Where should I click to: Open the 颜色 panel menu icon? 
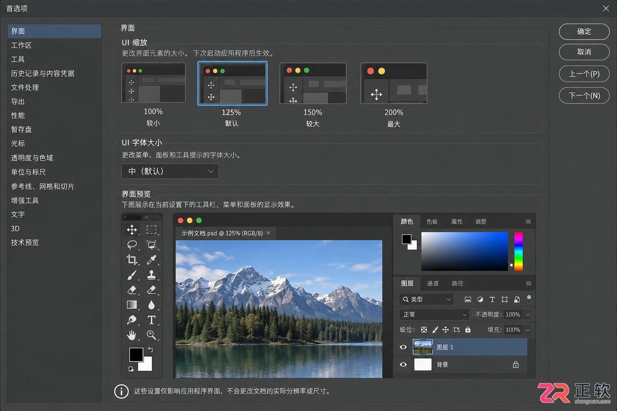tap(528, 221)
